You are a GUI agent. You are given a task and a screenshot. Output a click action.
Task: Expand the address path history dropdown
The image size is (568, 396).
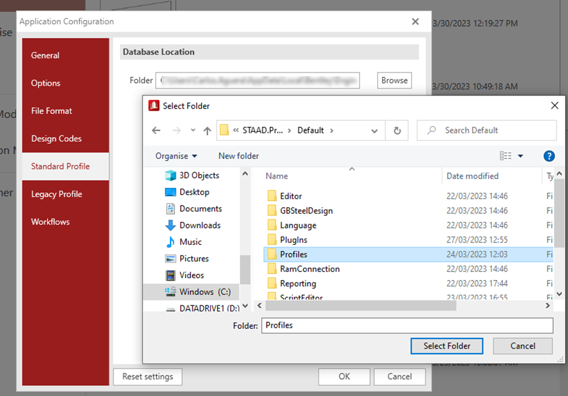tap(375, 131)
